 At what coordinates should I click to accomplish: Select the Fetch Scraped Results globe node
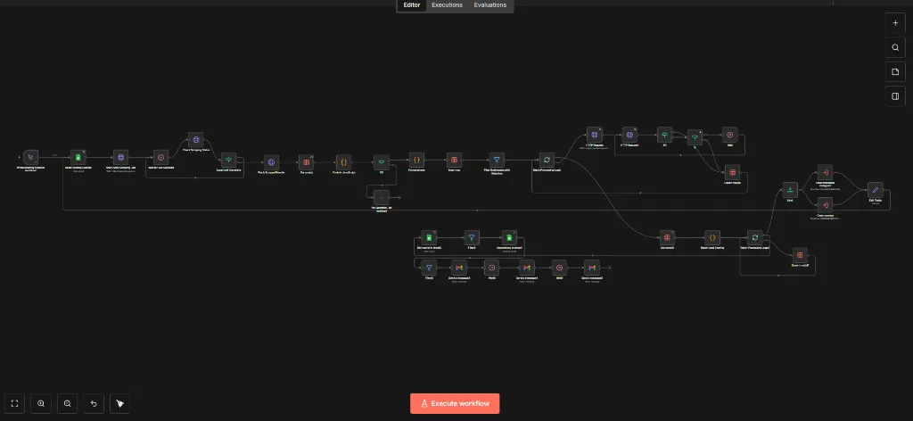(271, 161)
